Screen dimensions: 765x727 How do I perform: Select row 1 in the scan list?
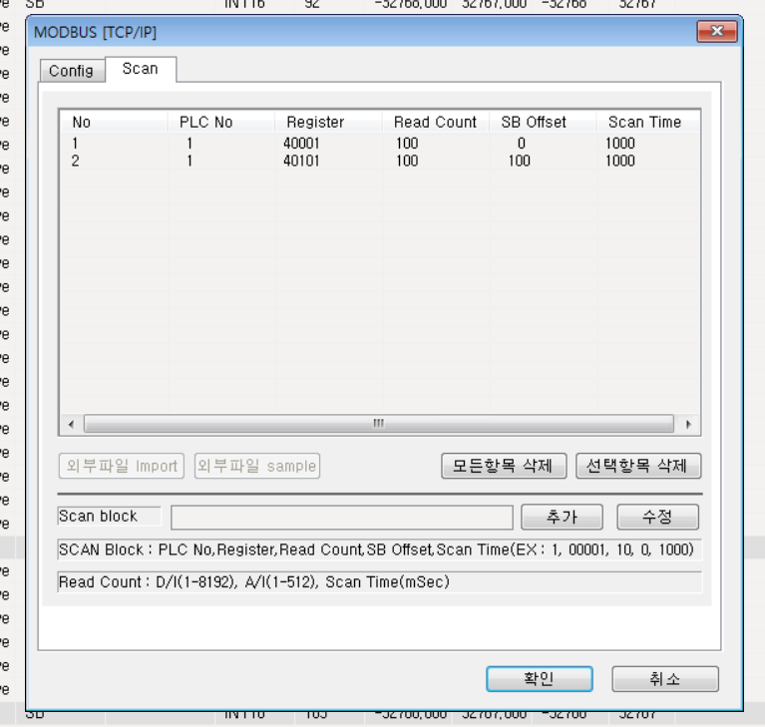click(x=380, y=144)
